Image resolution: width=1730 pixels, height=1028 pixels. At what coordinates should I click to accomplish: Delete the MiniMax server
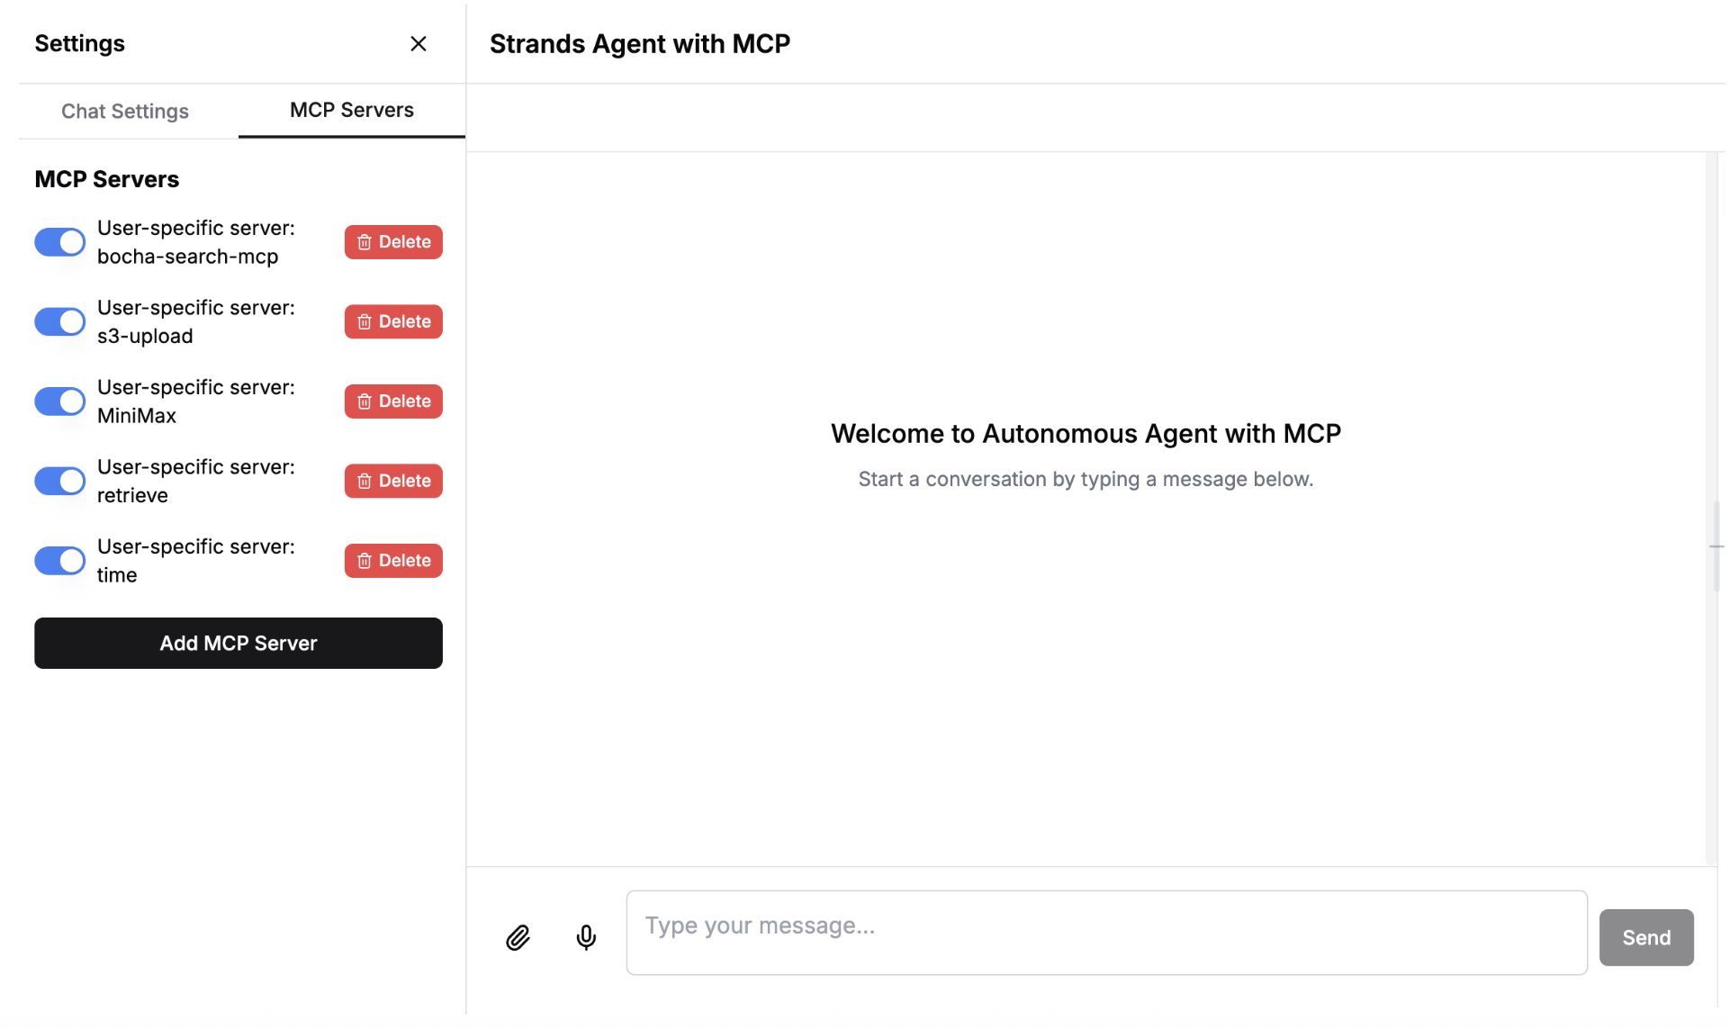(393, 401)
